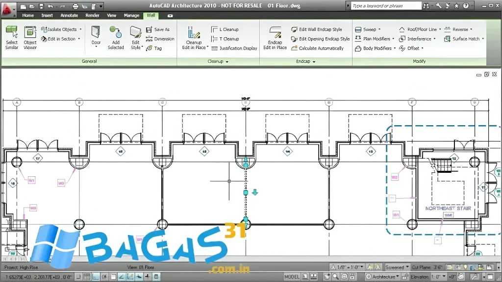The width and height of the screenshot is (502, 282).
Task: Click the Add Selected tool
Action: [116, 37]
